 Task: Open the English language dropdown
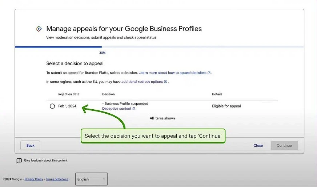(91, 179)
